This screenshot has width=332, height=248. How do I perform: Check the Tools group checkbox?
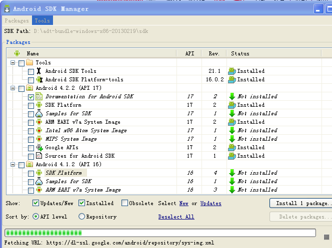[x=21, y=63]
